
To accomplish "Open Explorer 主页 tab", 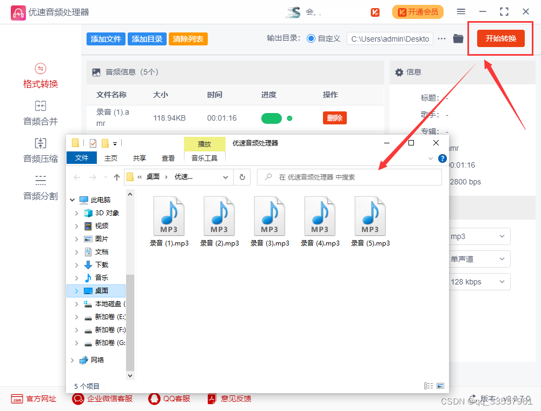I will click(111, 158).
